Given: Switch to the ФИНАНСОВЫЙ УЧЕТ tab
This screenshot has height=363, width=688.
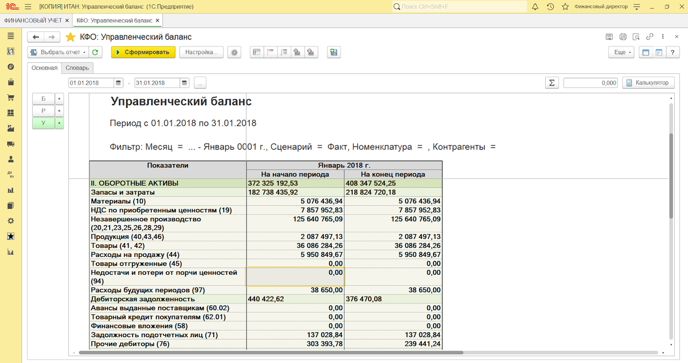Looking at the screenshot, I should (x=33, y=20).
